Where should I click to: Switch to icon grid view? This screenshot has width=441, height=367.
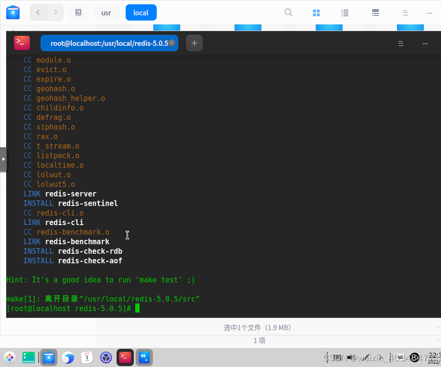316,12
